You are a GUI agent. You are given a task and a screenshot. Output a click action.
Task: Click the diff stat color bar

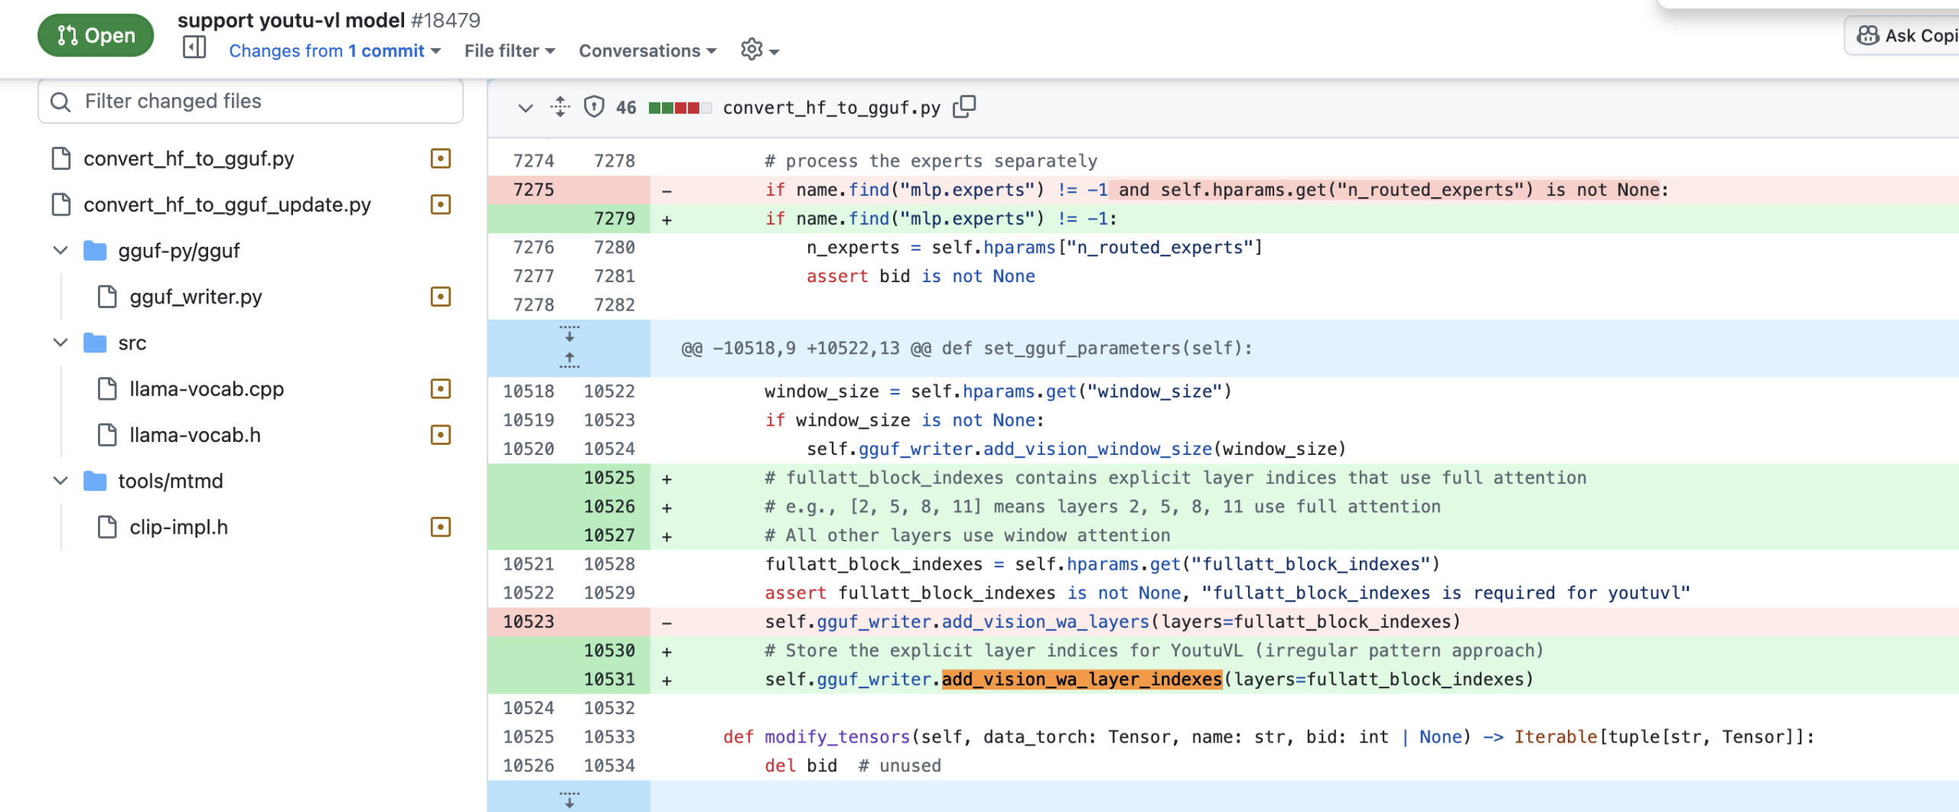[x=680, y=108]
